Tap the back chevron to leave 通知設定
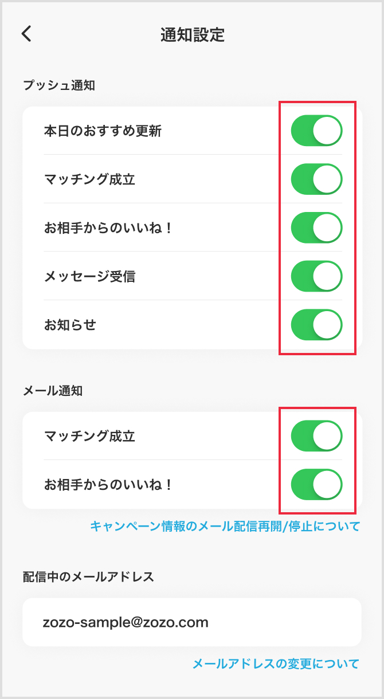Viewport: 384px width, 699px height. pyautogui.click(x=26, y=34)
